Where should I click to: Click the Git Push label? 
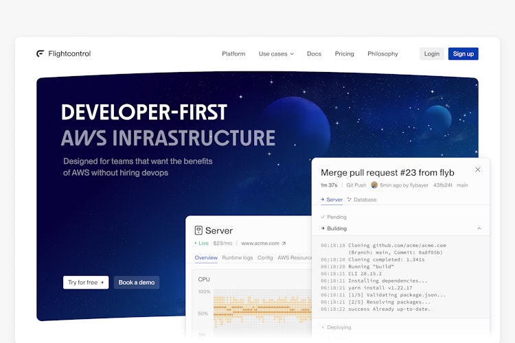356,185
